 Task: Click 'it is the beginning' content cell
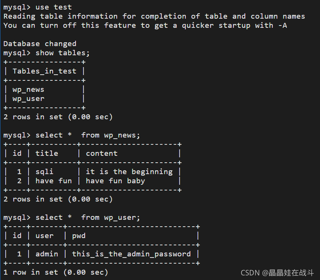coord(129,172)
